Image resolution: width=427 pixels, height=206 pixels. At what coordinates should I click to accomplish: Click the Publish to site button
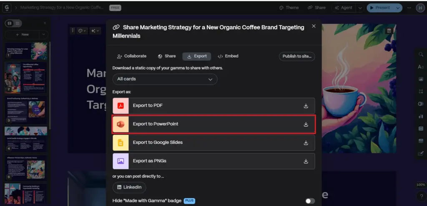click(x=296, y=56)
